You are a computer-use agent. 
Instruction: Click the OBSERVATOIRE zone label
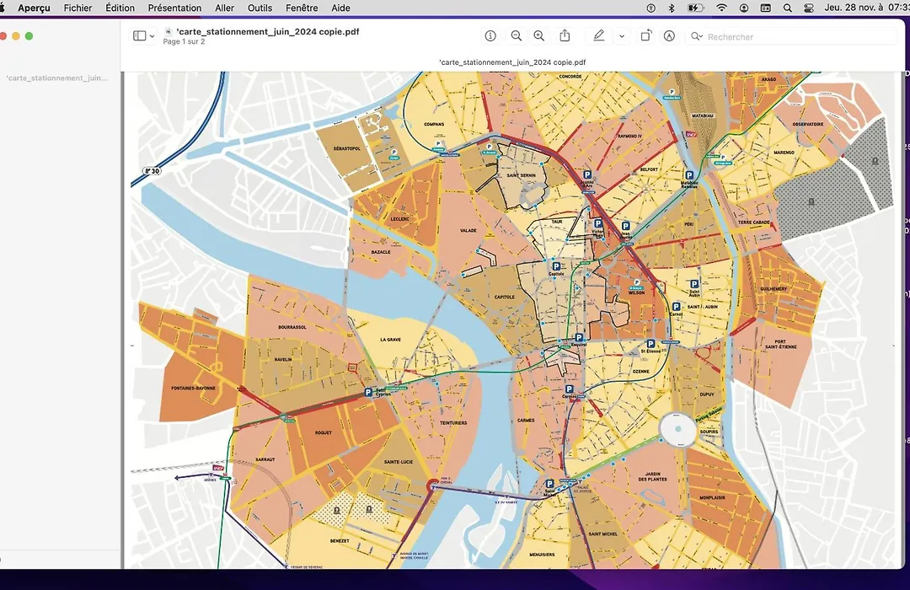click(x=808, y=124)
